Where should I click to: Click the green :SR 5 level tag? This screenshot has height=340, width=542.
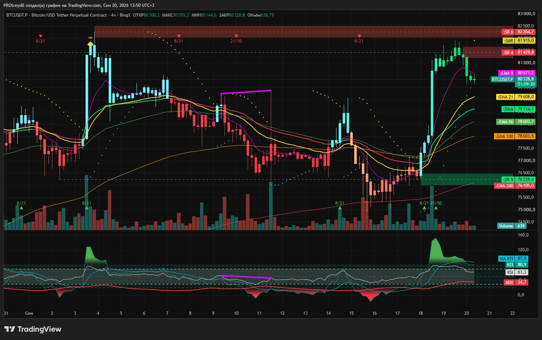(508, 180)
